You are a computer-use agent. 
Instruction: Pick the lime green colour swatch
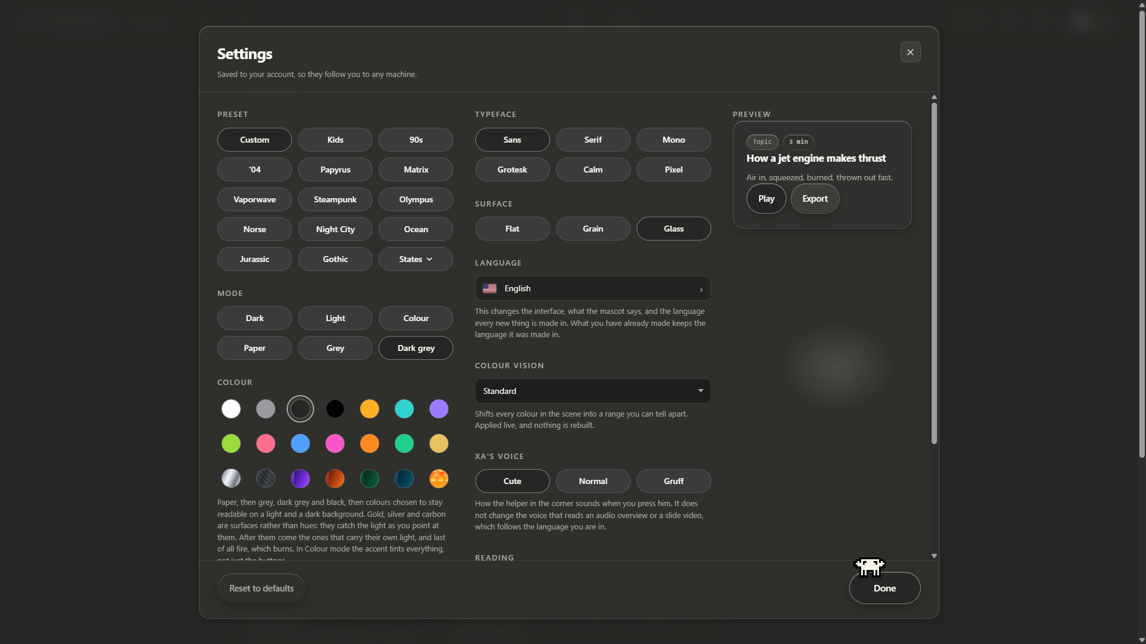tap(231, 443)
